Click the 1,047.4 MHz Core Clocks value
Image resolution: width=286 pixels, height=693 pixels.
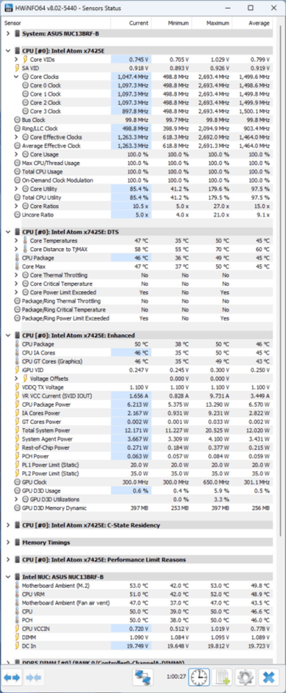click(x=133, y=77)
